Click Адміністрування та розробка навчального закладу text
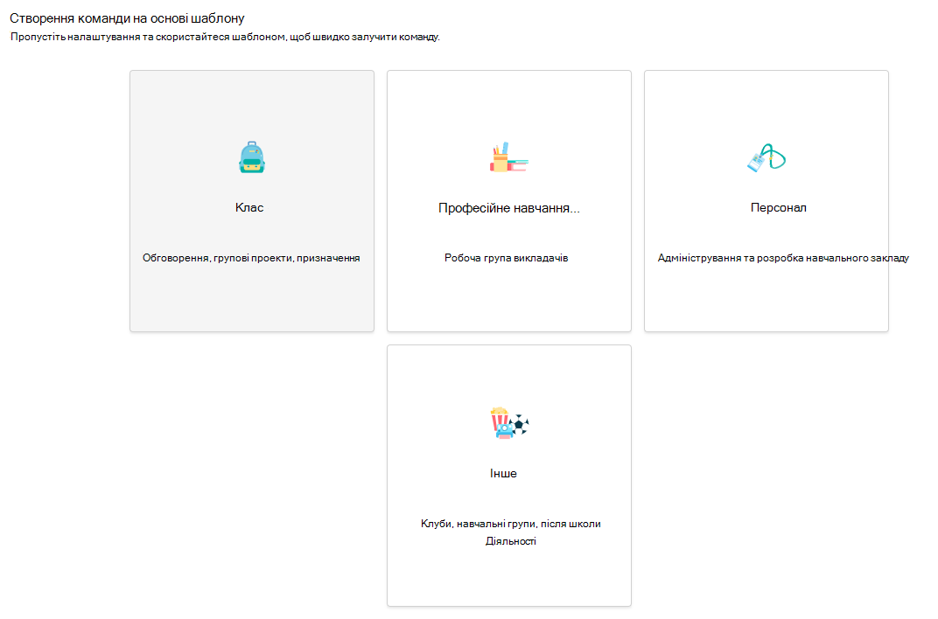This screenshot has height=619, width=938. pyautogui.click(x=783, y=258)
